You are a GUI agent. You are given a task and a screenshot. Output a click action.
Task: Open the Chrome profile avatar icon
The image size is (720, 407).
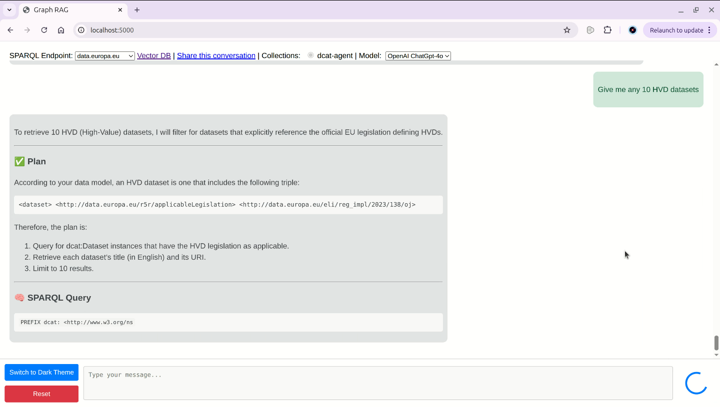pos(632,30)
